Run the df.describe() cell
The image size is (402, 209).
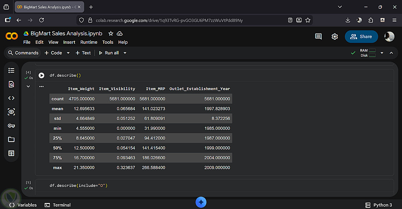point(41,75)
